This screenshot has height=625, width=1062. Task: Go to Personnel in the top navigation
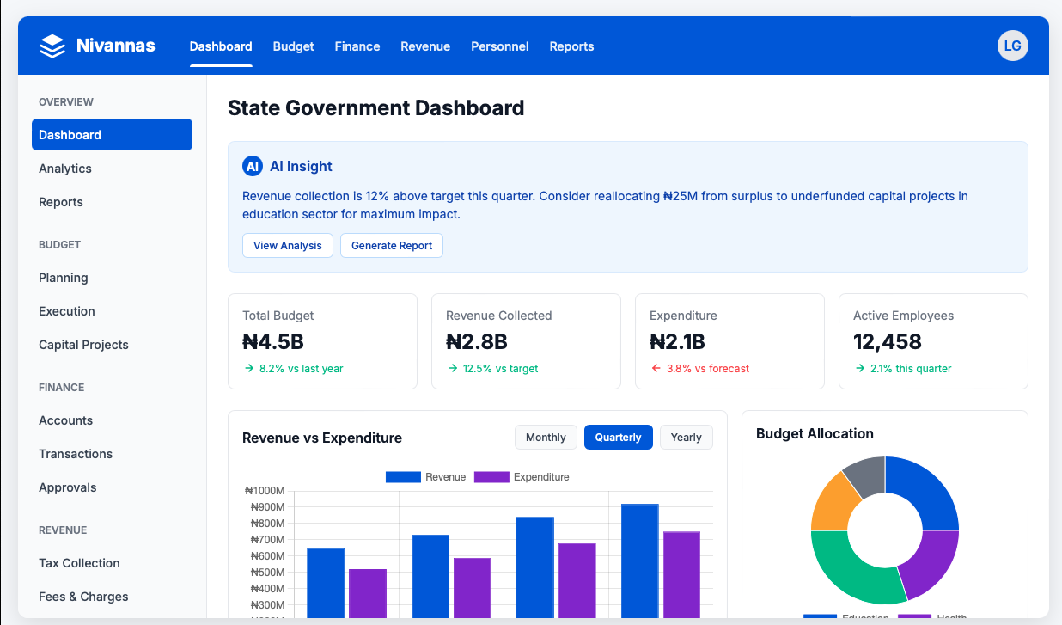coord(499,46)
